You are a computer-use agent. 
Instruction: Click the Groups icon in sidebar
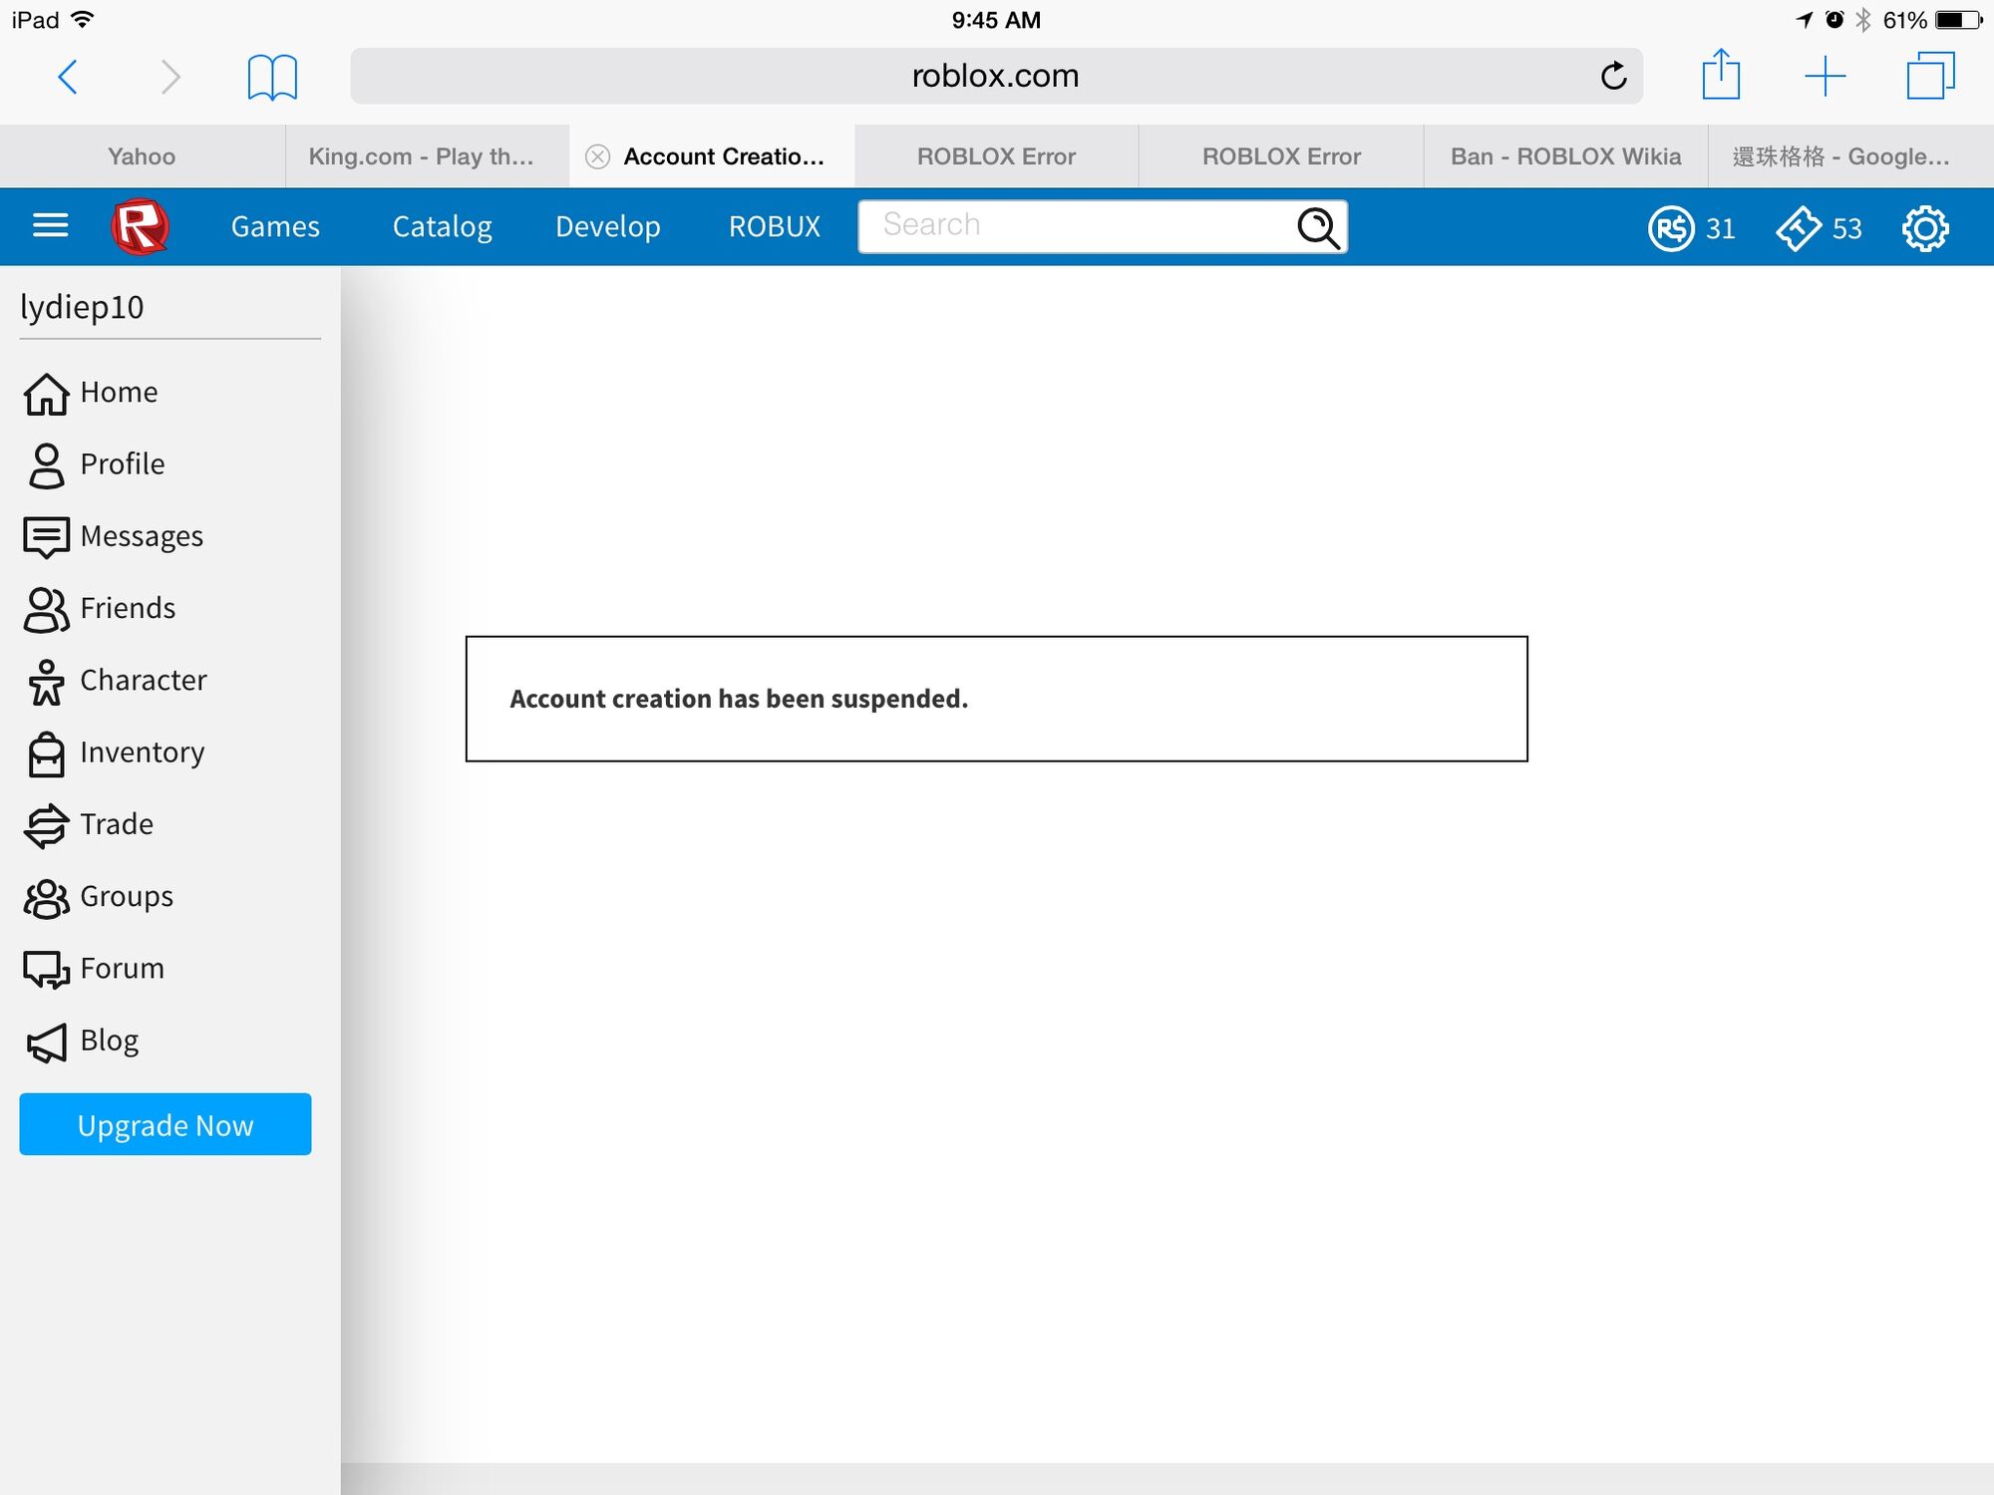[46, 898]
